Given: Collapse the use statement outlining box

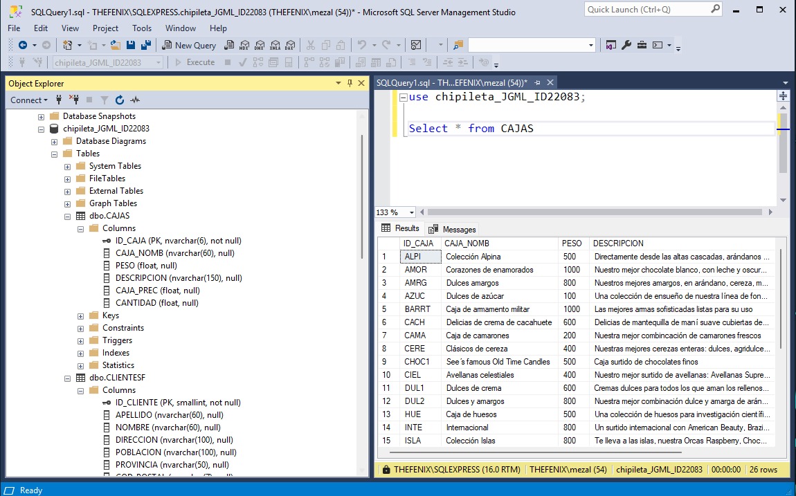Looking at the screenshot, I should [403, 98].
